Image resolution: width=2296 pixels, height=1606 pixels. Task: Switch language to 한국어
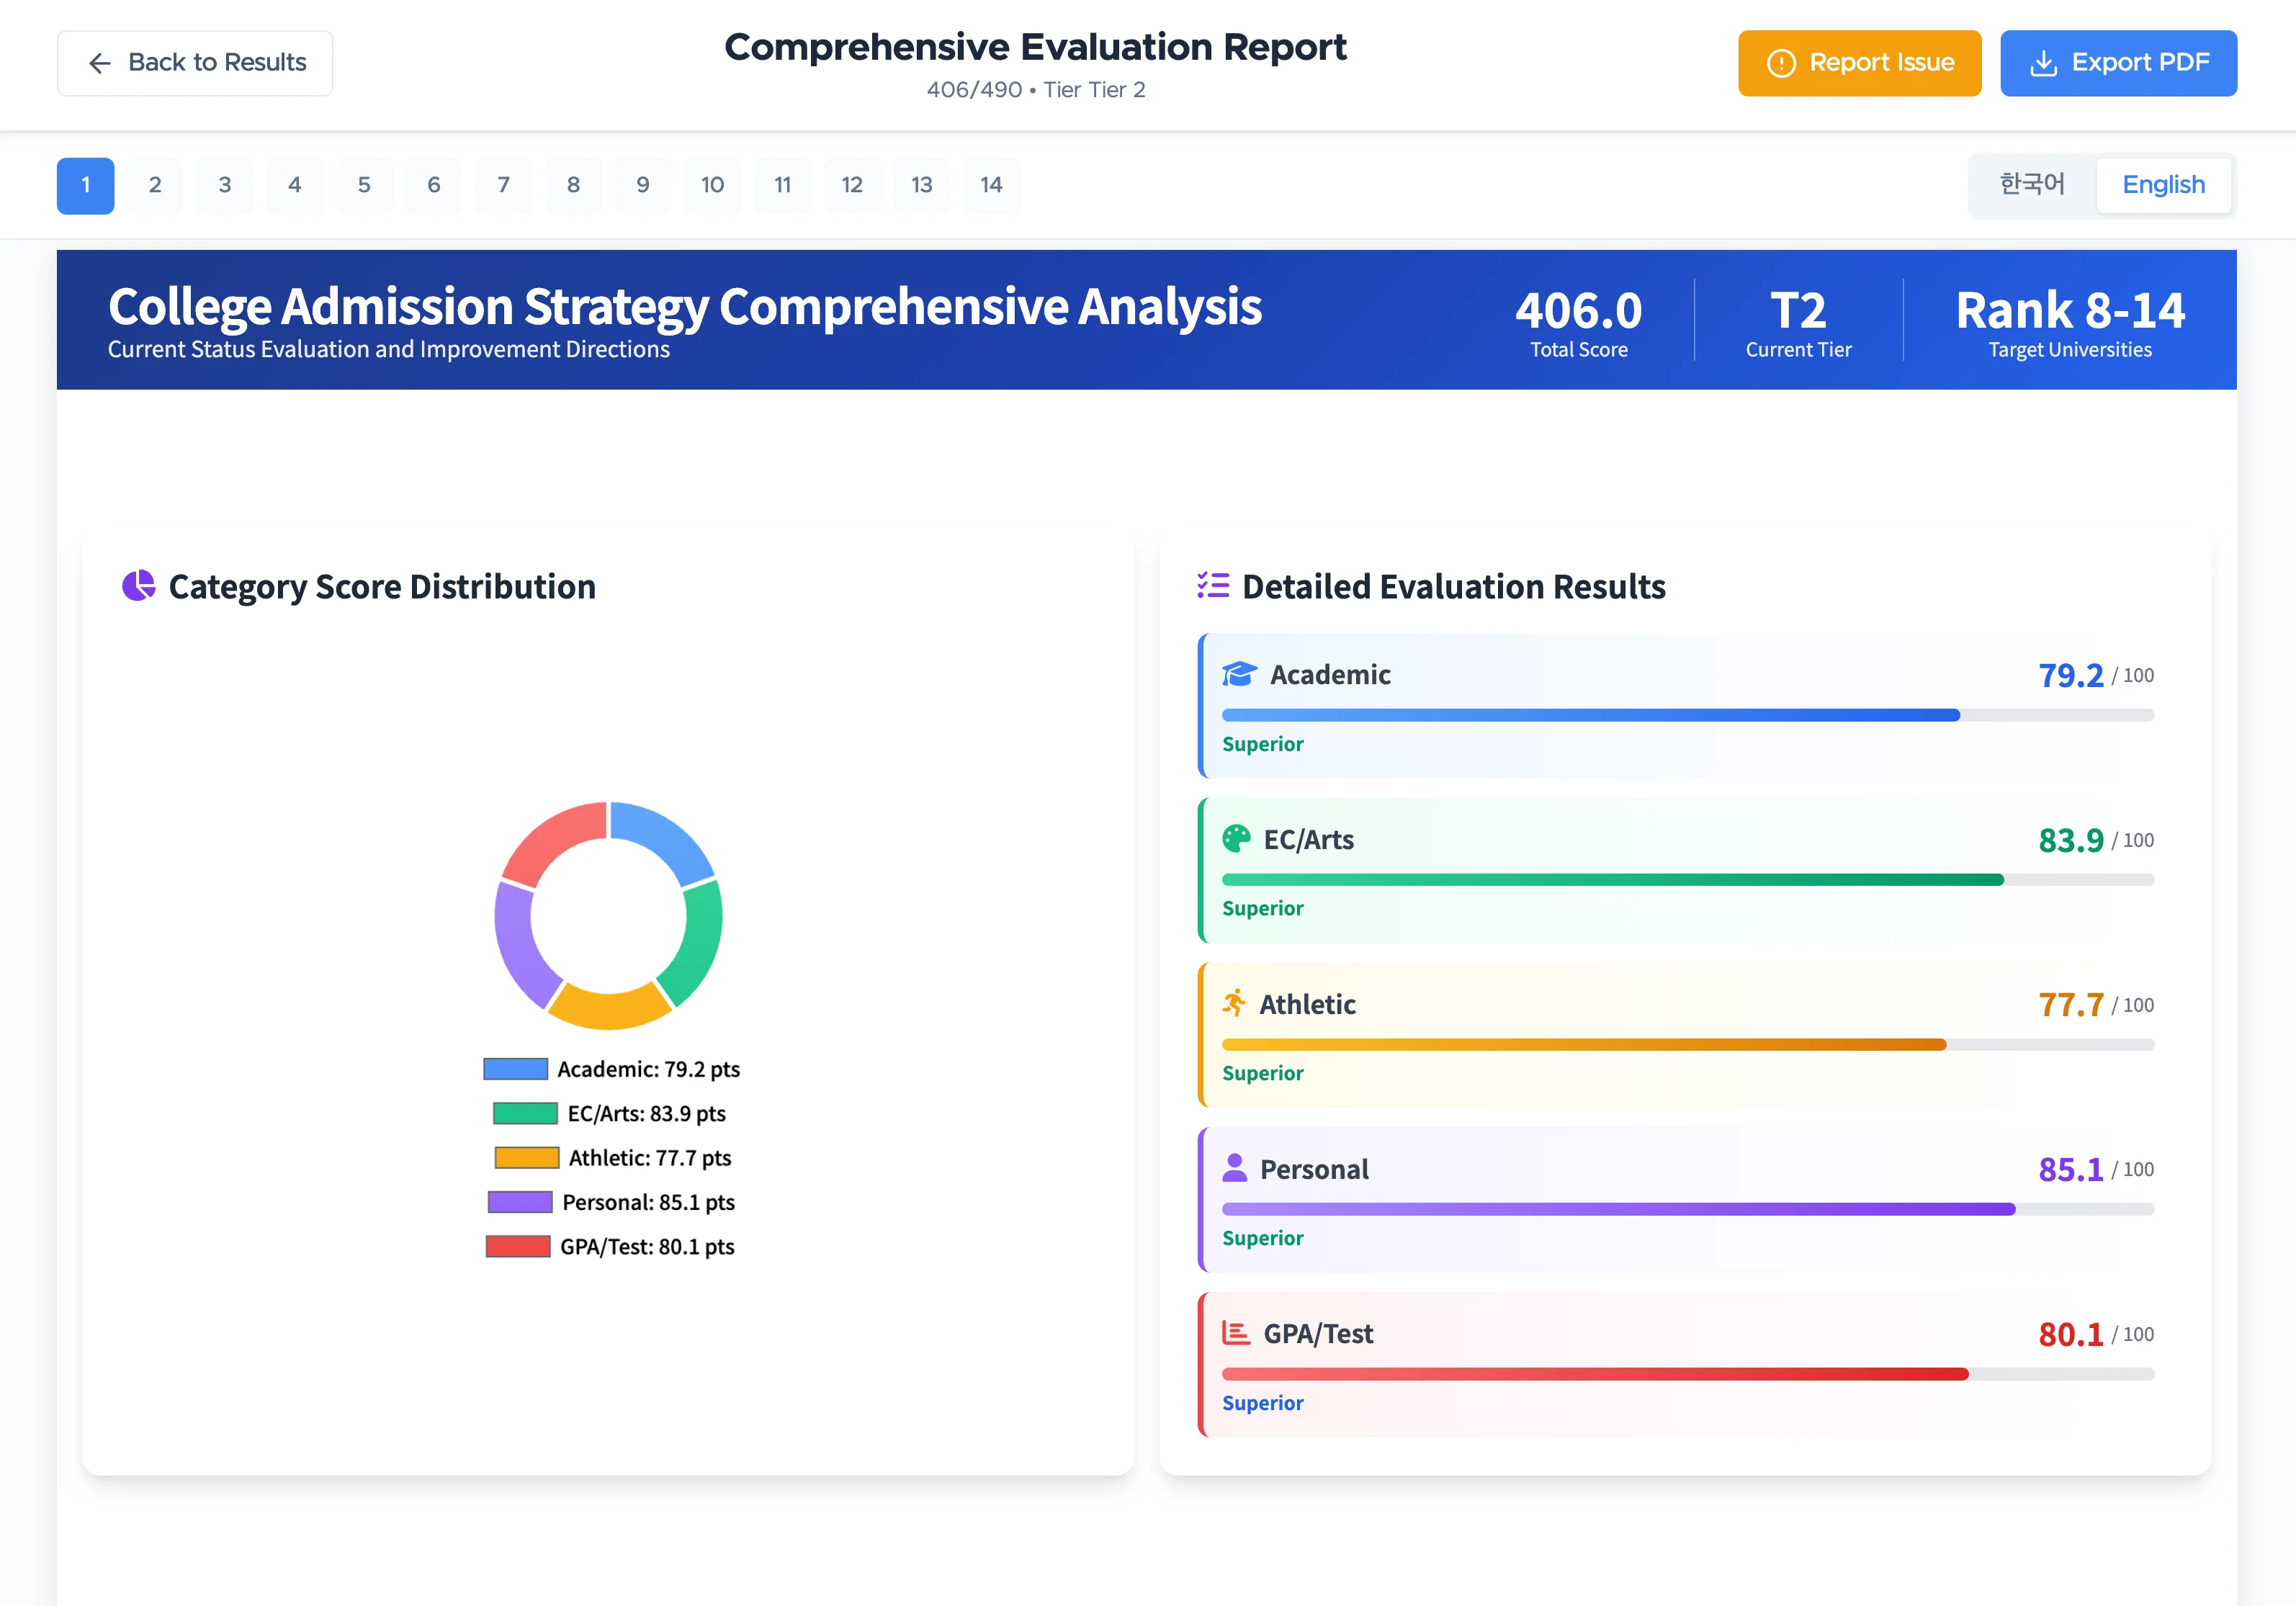coord(2030,184)
